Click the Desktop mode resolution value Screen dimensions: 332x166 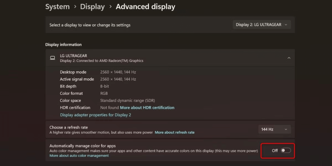tap(118, 72)
